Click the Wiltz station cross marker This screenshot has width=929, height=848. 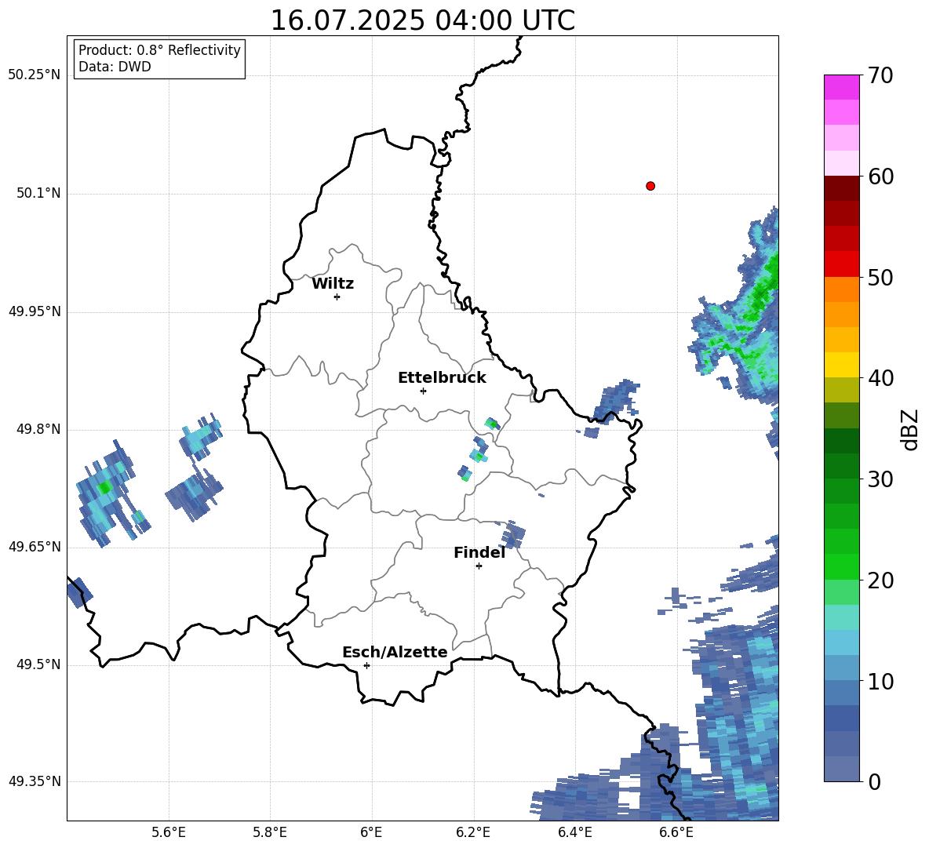coord(337,297)
